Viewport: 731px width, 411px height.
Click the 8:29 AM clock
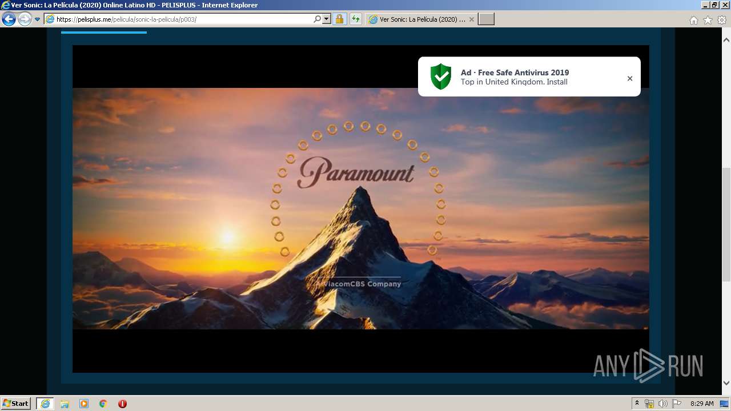tap(702, 404)
